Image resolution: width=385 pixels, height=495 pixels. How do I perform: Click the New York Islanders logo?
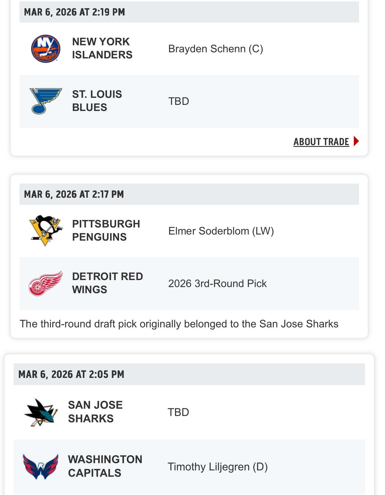(46, 48)
